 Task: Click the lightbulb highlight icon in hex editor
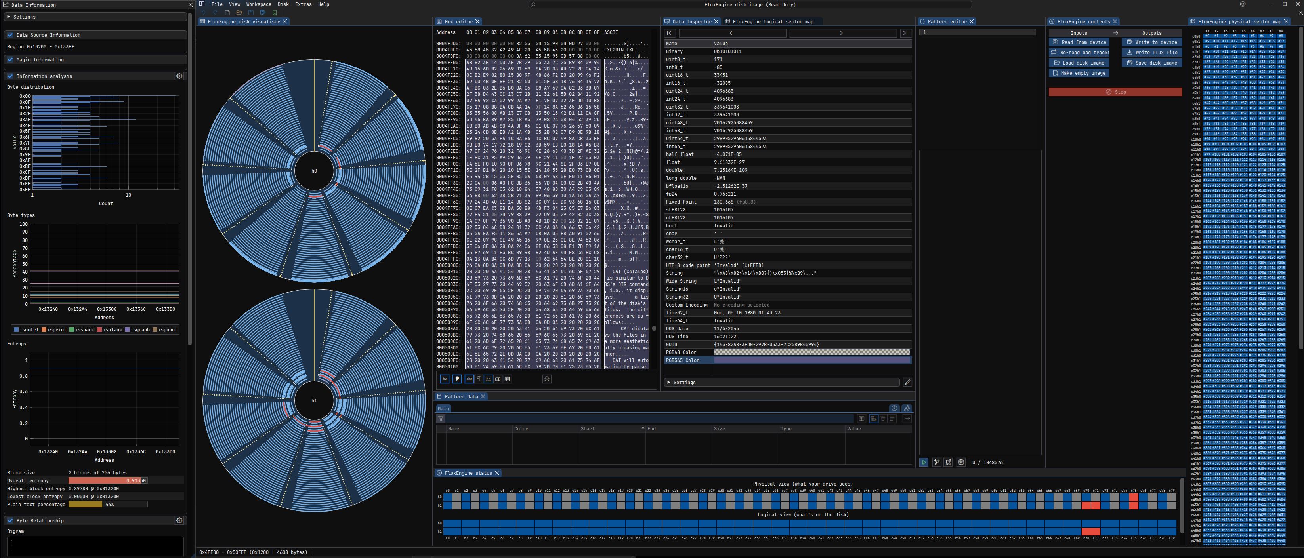pos(457,379)
